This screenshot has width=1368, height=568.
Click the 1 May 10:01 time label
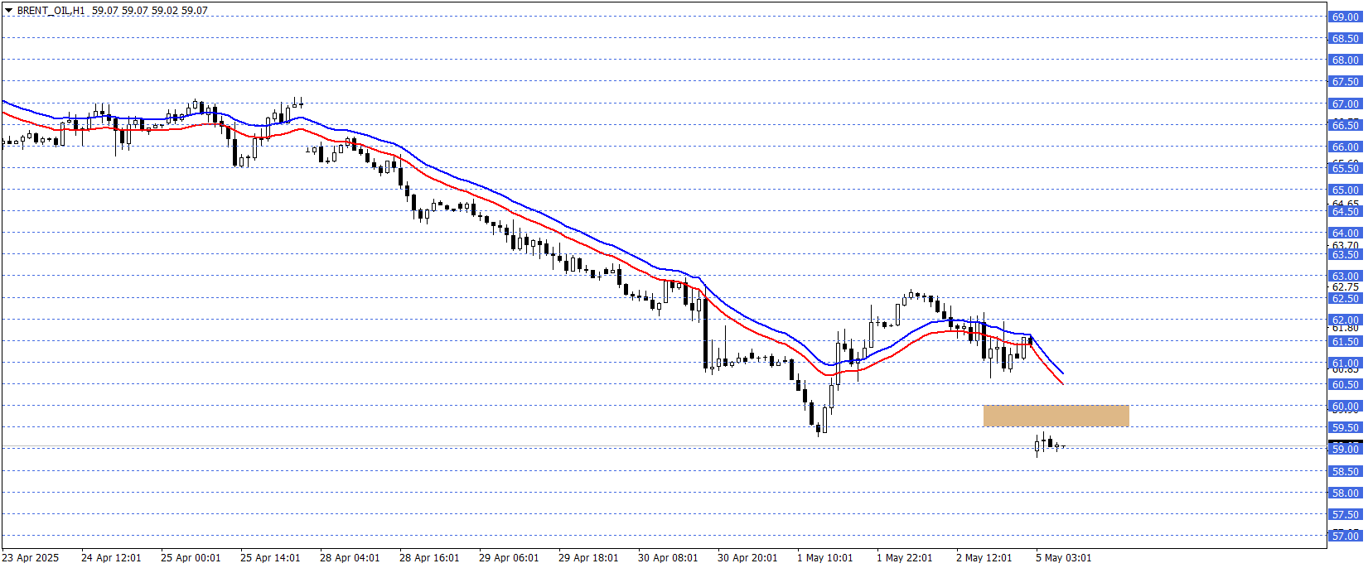pos(824,557)
